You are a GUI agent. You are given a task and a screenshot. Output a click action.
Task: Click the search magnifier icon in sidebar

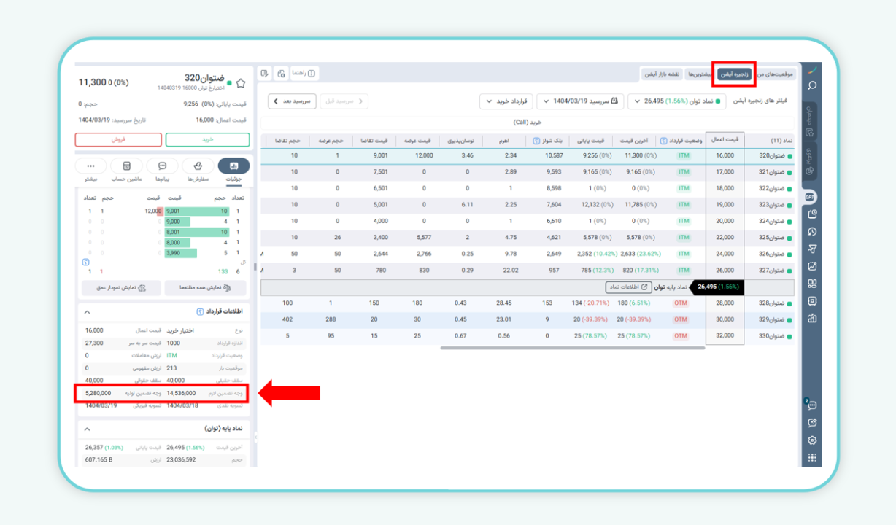click(x=811, y=85)
